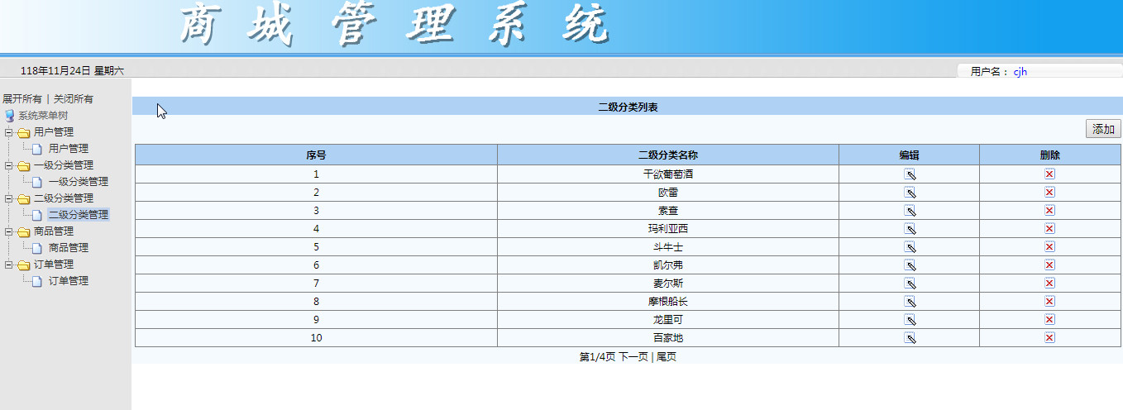Image resolution: width=1123 pixels, height=410 pixels.
Task: Jump to 尾页 last page
Action: coord(667,357)
